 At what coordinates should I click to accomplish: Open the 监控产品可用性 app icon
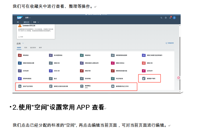(x=20, y=86)
